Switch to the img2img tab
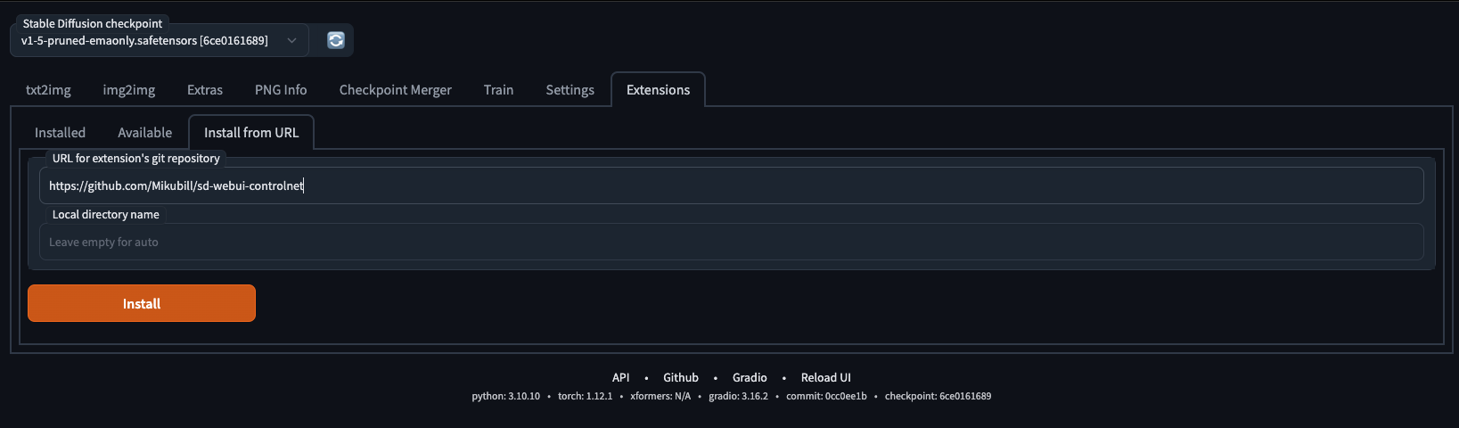The width and height of the screenshot is (1459, 428). [129, 90]
